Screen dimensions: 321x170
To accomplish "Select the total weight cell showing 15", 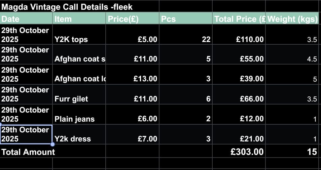I will pos(292,152).
